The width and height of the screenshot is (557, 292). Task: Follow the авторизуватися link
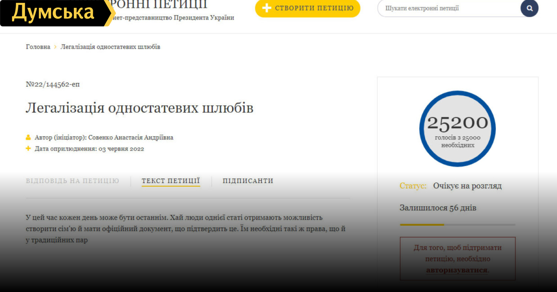tap(457, 270)
